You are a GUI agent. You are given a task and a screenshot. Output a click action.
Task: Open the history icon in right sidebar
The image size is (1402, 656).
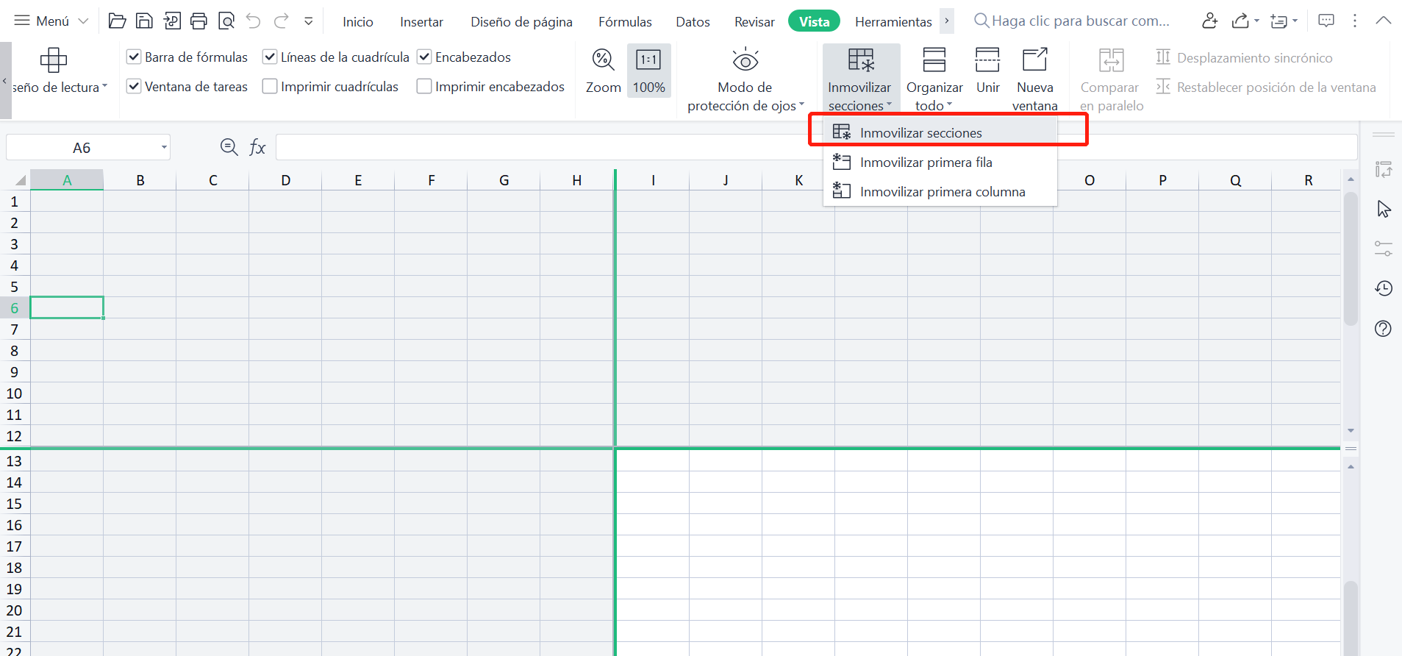[1384, 288]
